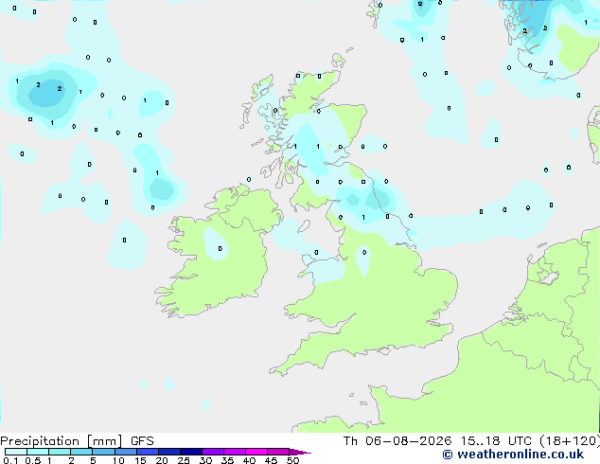
Task: Click the 25–30 mm navy legend swatch
Action: pos(191,452)
